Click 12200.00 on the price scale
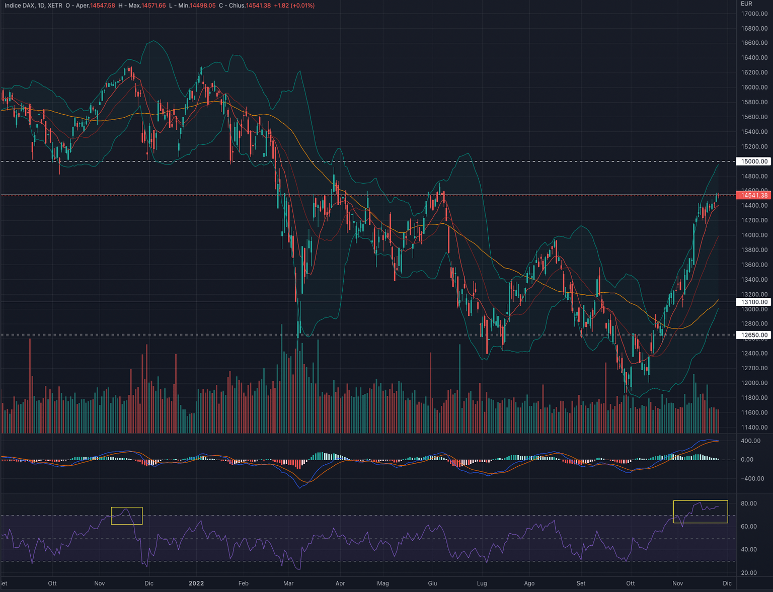773x592 pixels. [x=754, y=368]
